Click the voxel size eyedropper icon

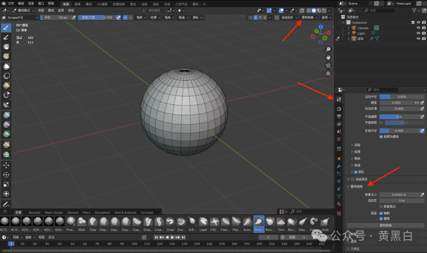point(422,195)
